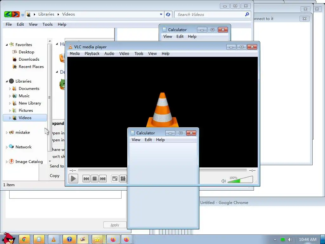Click the green Back arrow in Explorer
The height and width of the screenshot is (244, 325).
click(8, 14)
